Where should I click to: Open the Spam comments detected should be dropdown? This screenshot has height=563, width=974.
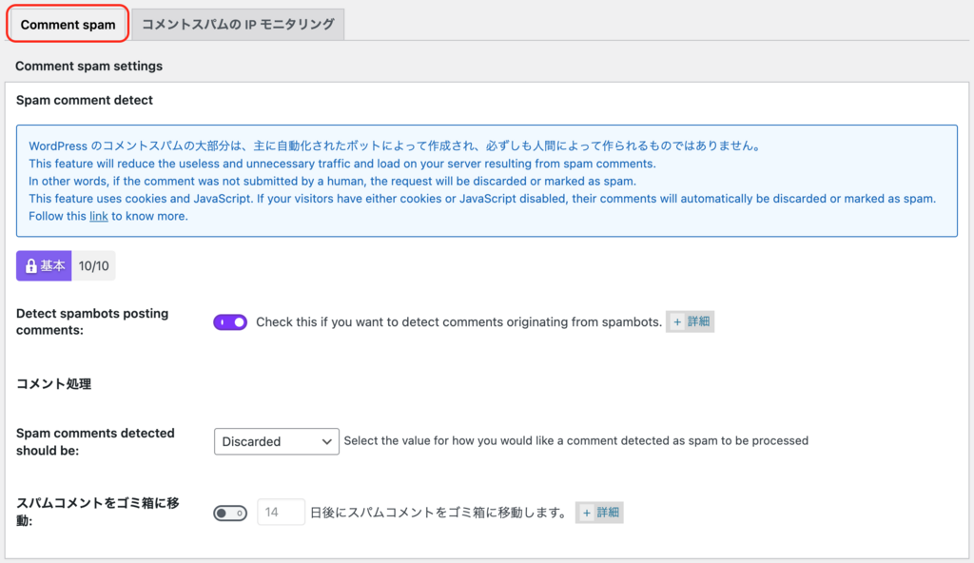[277, 441]
